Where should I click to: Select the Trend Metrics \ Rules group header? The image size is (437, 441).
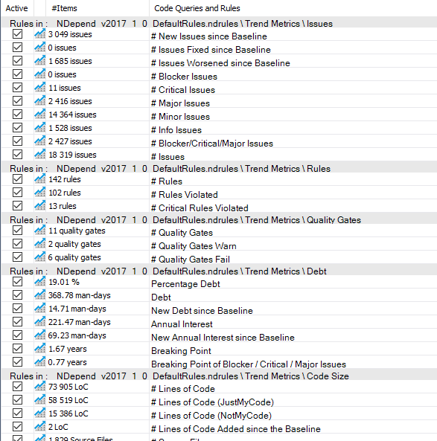(219, 168)
